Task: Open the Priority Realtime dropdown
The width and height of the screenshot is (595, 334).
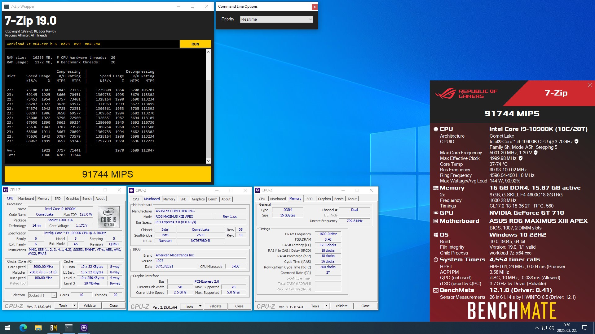Action: pos(277,19)
